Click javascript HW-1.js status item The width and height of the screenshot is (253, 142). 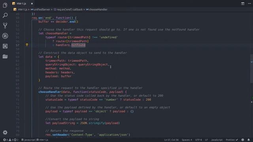point(35,140)
